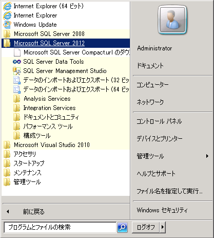The height and width of the screenshot is (238, 214).
Task: Expand the Analysis Services label
Action: pyautogui.click(x=47, y=99)
